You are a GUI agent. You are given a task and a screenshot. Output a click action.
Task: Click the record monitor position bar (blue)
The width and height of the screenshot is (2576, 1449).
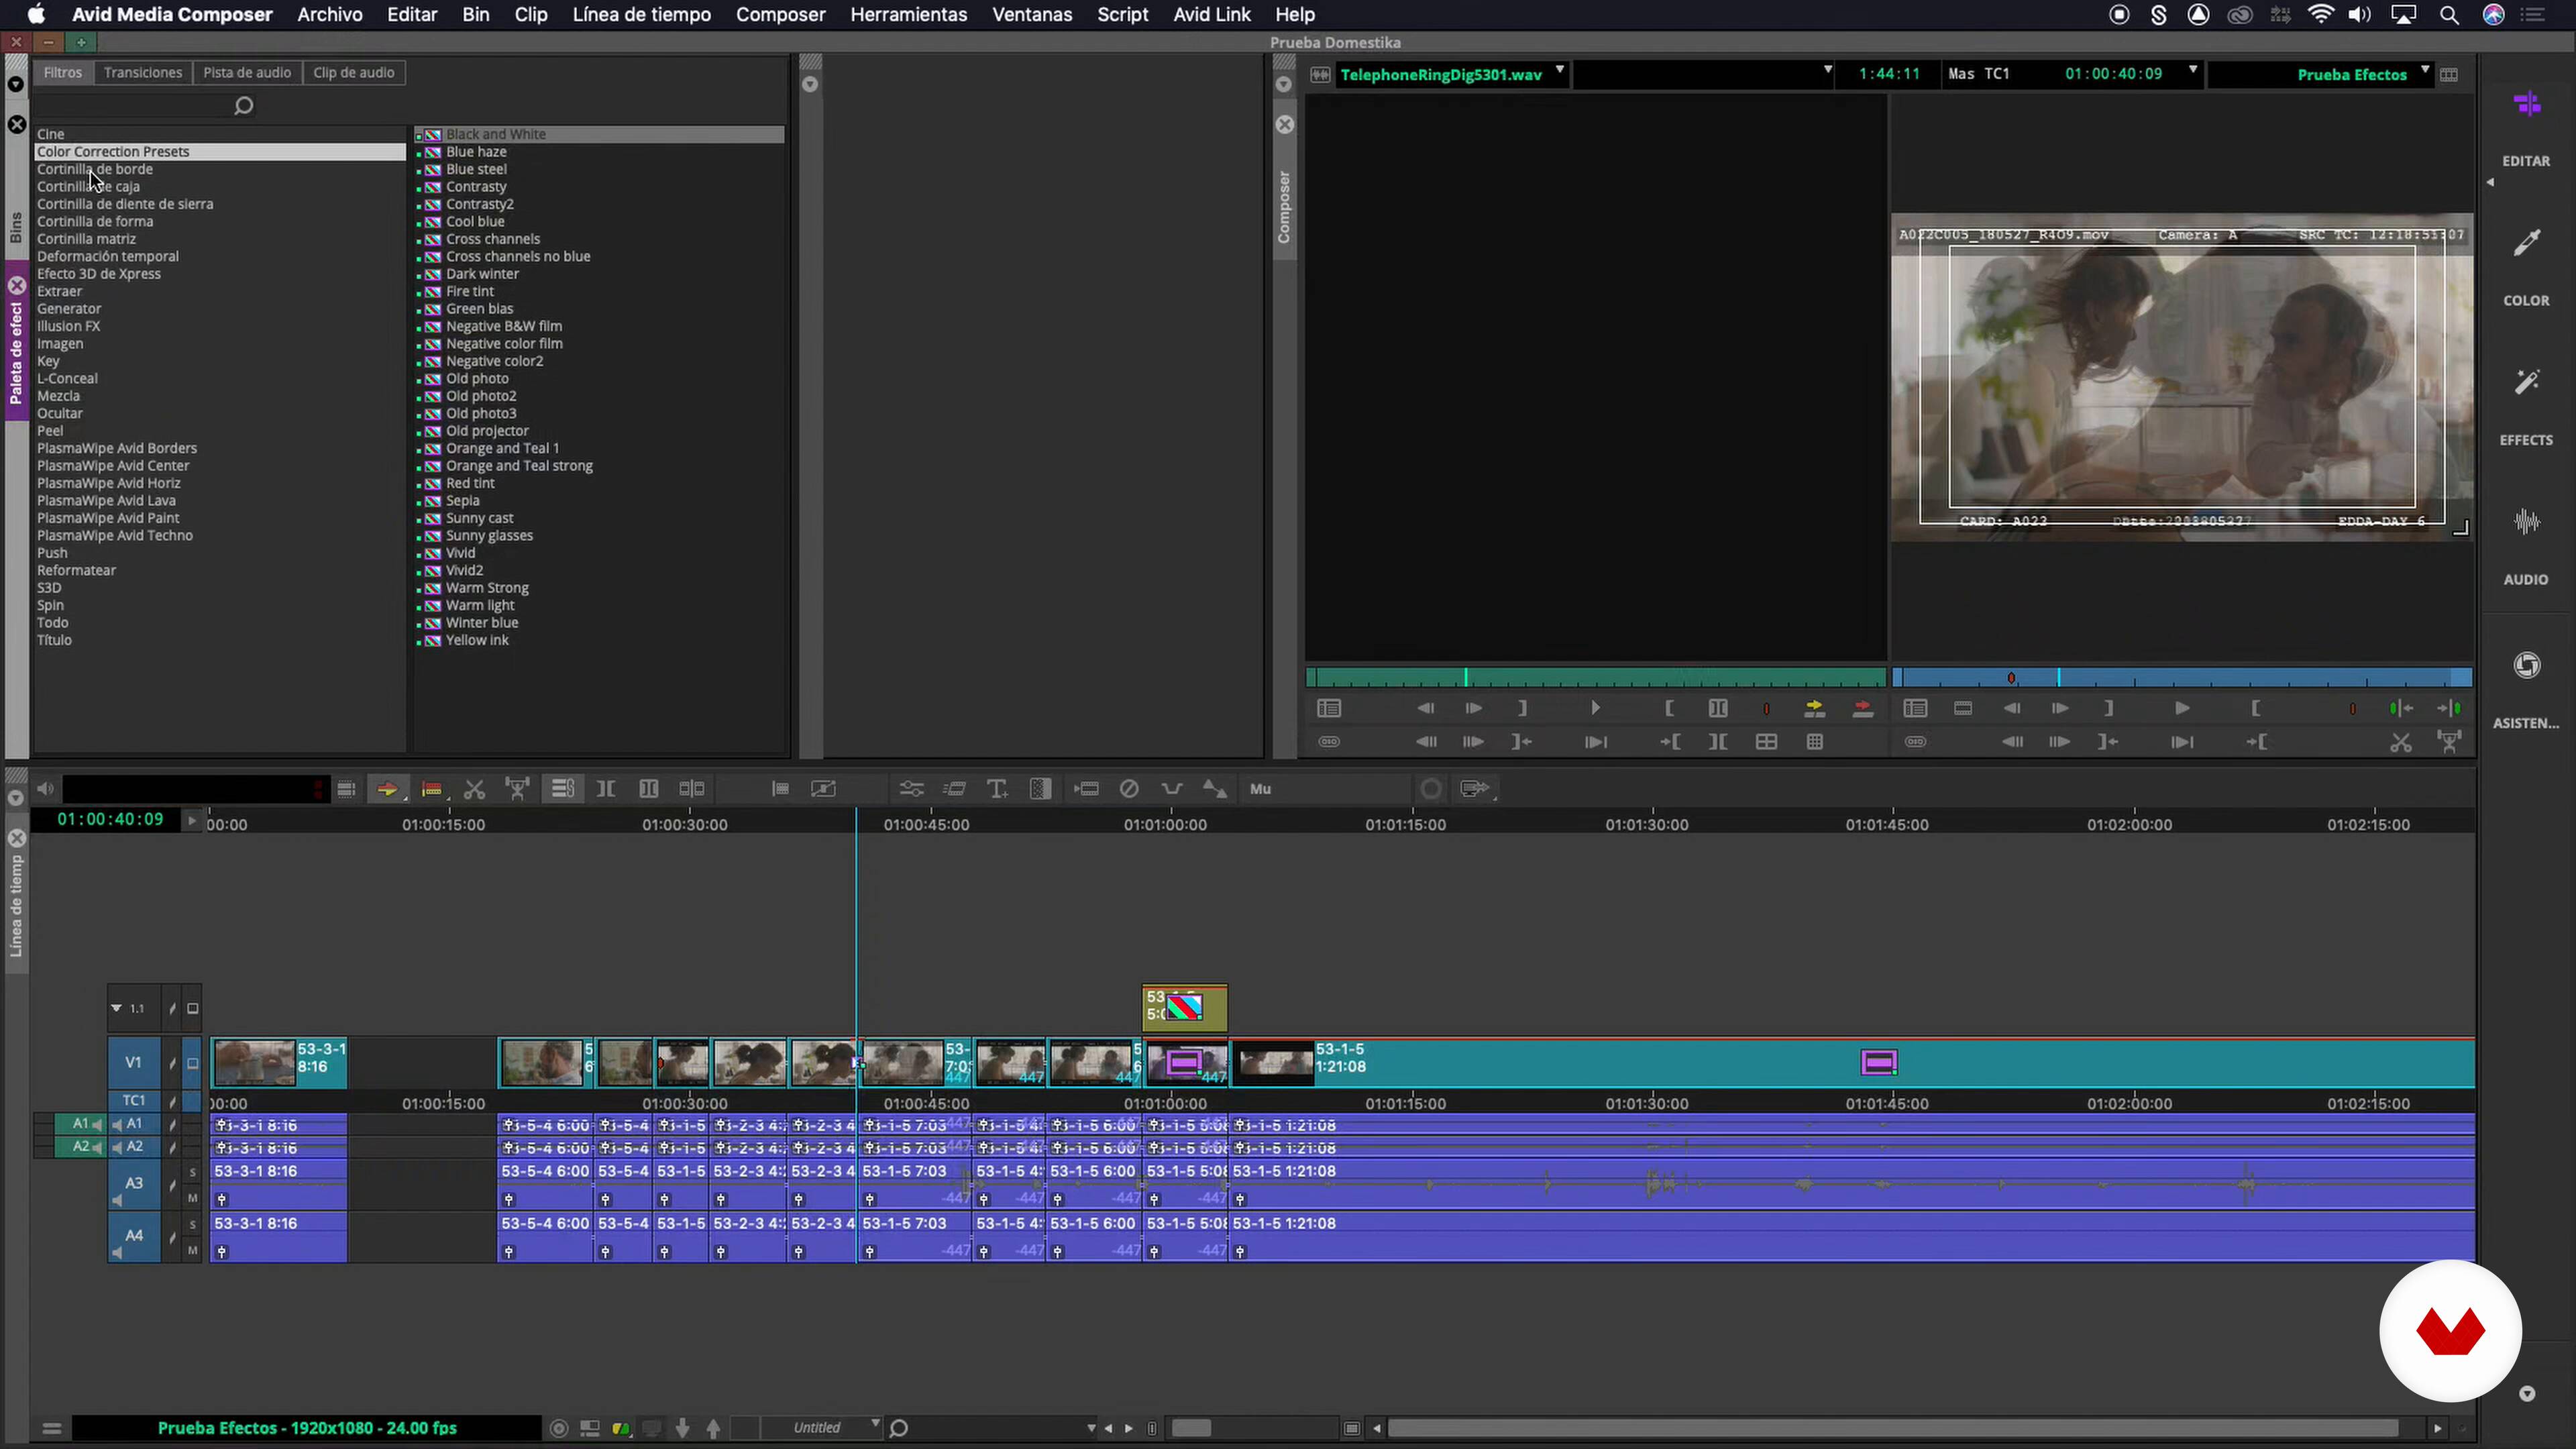pyautogui.click(x=2182, y=678)
